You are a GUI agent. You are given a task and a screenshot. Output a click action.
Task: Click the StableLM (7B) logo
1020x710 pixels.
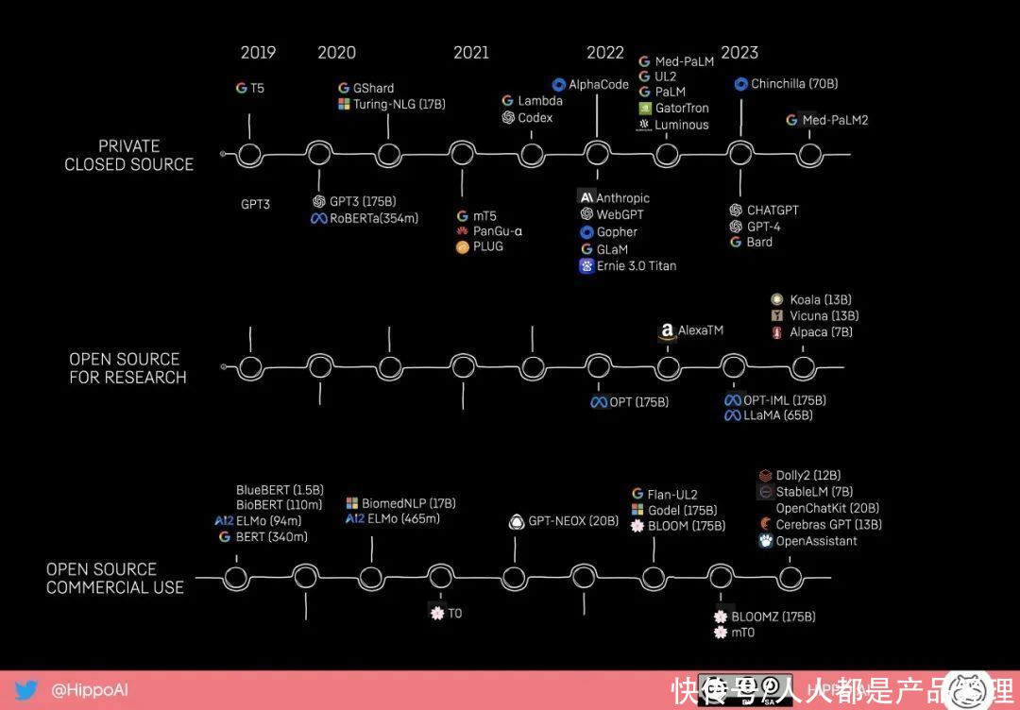point(765,492)
